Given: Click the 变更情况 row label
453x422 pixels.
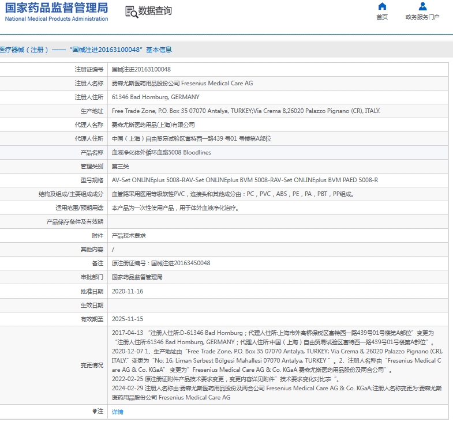Looking at the screenshot, I should [x=92, y=365].
